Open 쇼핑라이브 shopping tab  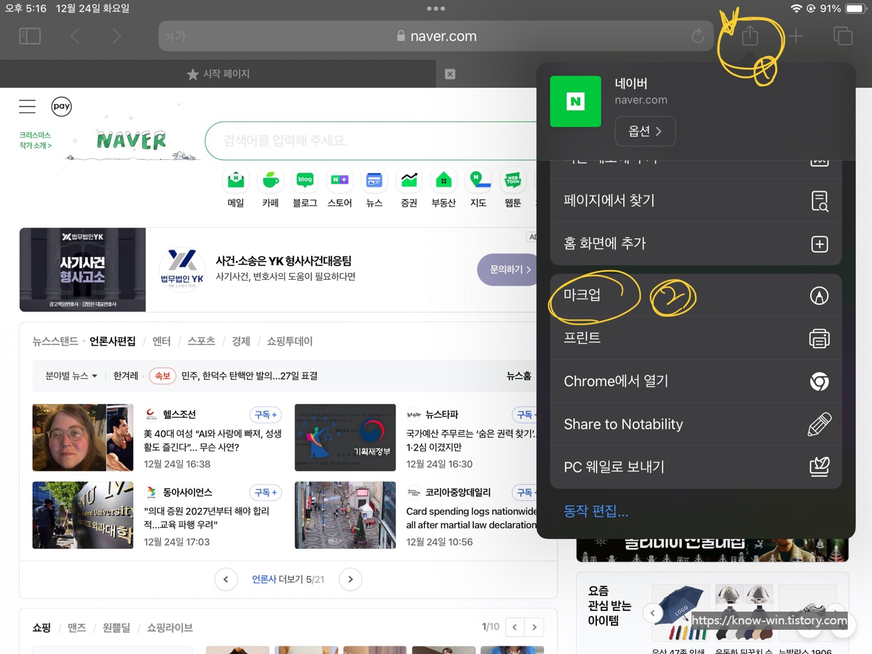[170, 628]
